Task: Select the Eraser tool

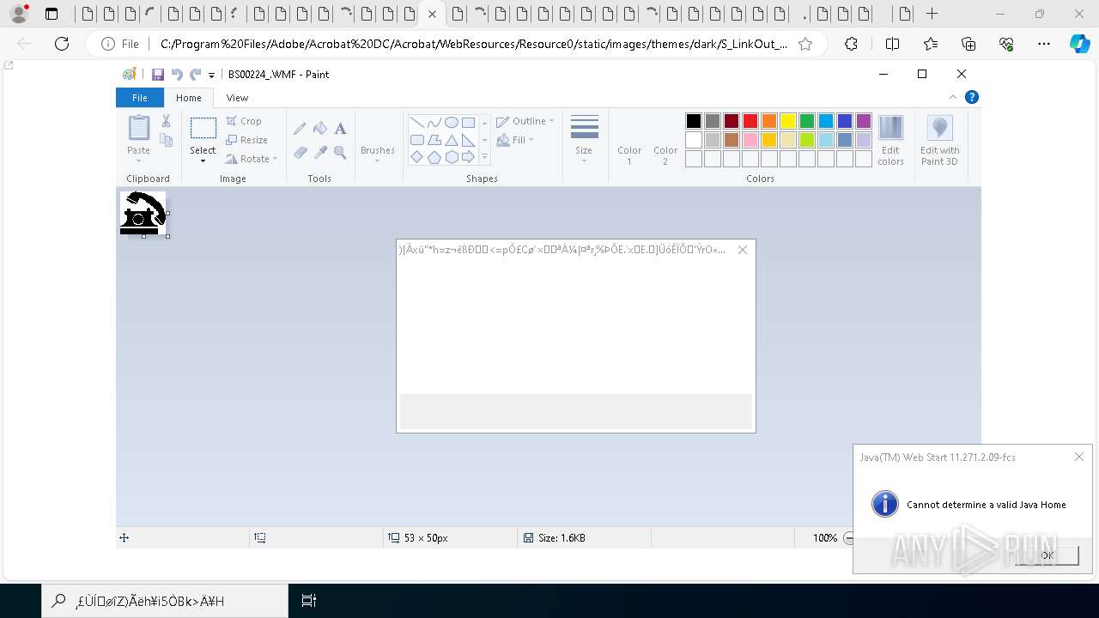Action: pyautogui.click(x=300, y=152)
